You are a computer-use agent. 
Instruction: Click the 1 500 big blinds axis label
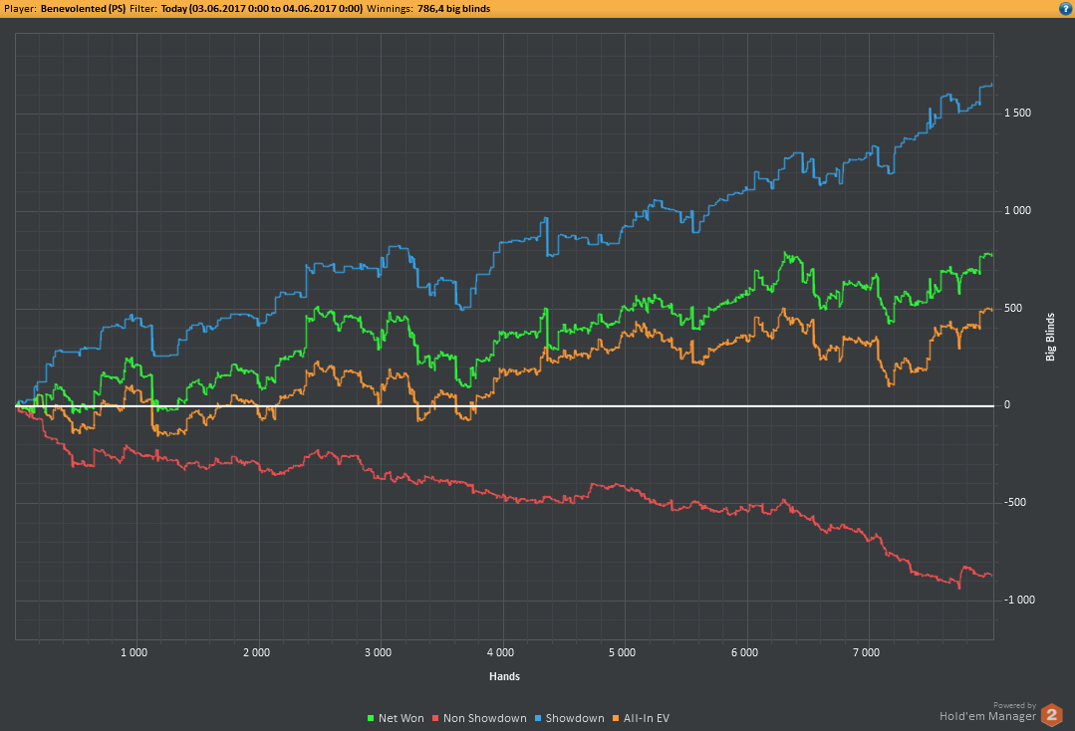tap(1017, 114)
